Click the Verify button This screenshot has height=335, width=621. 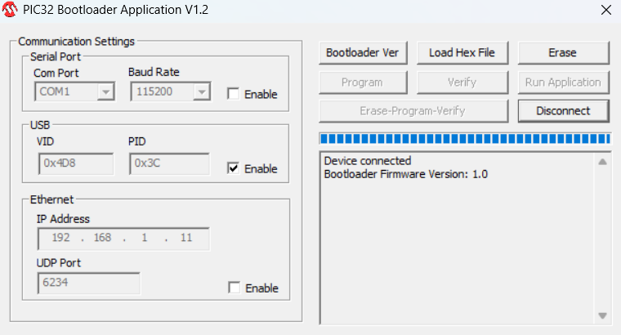point(462,83)
